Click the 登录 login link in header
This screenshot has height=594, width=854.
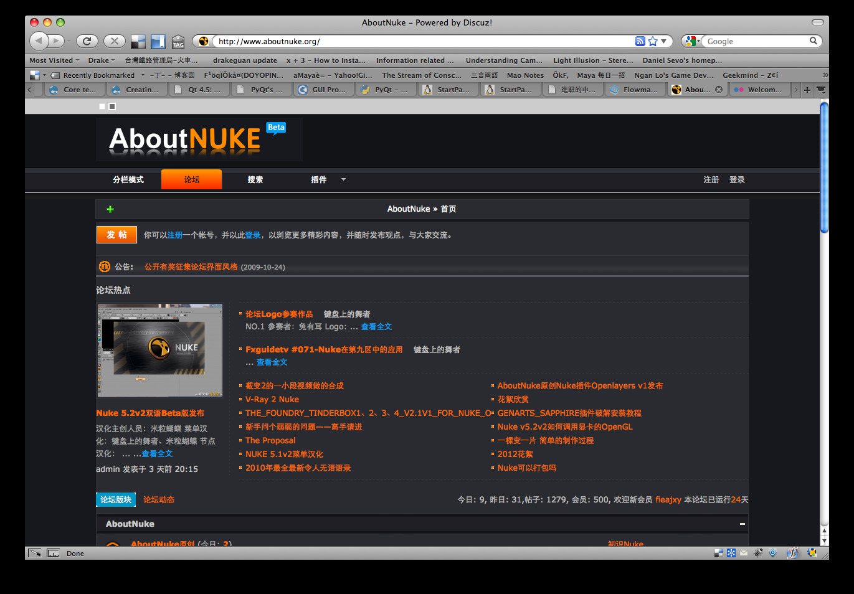click(x=737, y=180)
